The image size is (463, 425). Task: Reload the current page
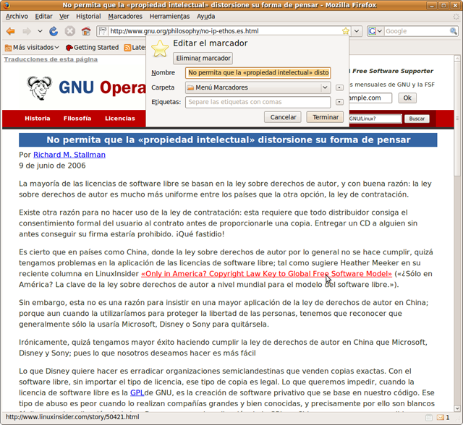54,31
